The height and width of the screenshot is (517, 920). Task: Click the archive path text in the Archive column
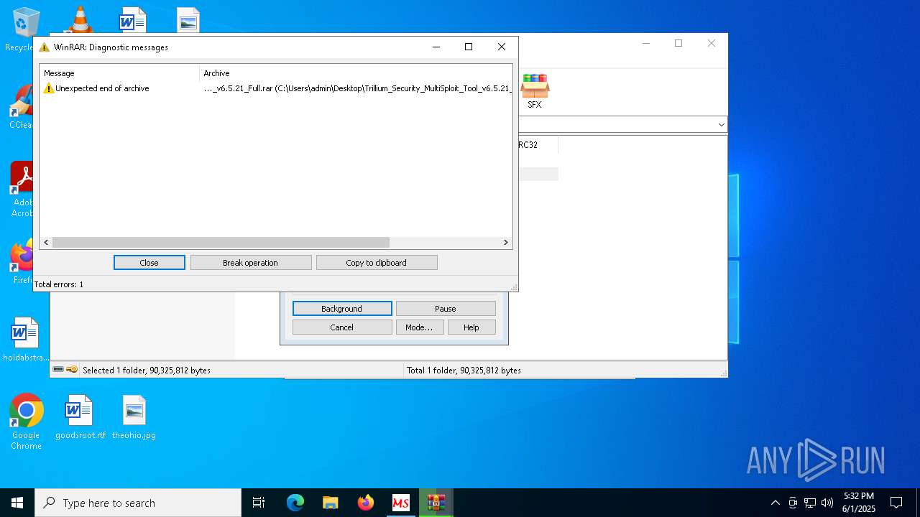[x=357, y=88]
